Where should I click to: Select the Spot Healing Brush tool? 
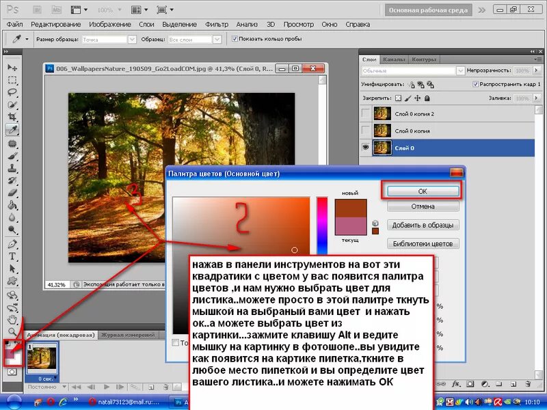12,143
